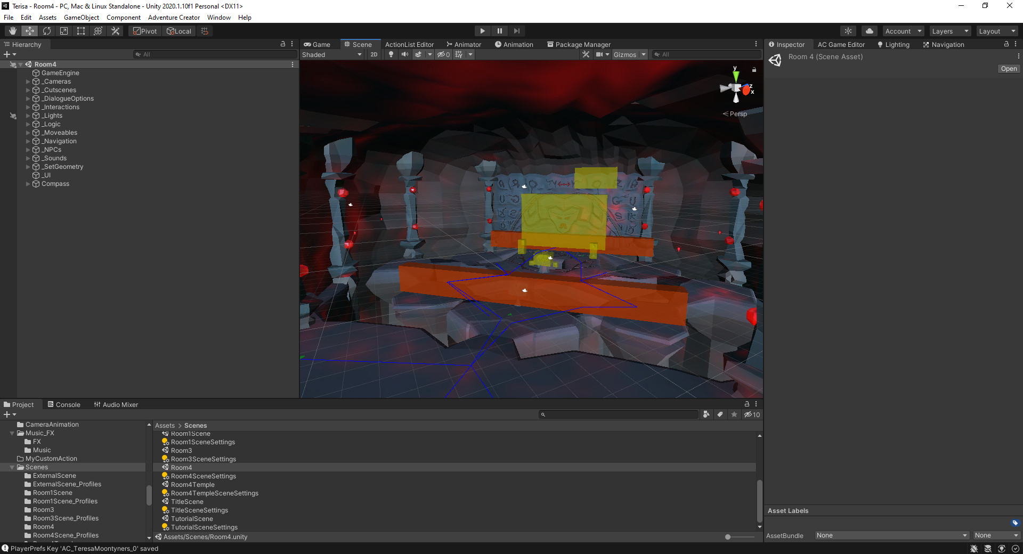Select the Scale tool

pos(64,31)
